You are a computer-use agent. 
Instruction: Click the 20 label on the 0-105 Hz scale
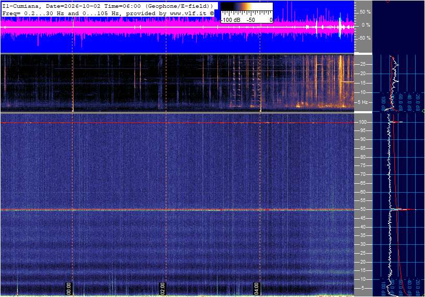[x=362, y=262]
